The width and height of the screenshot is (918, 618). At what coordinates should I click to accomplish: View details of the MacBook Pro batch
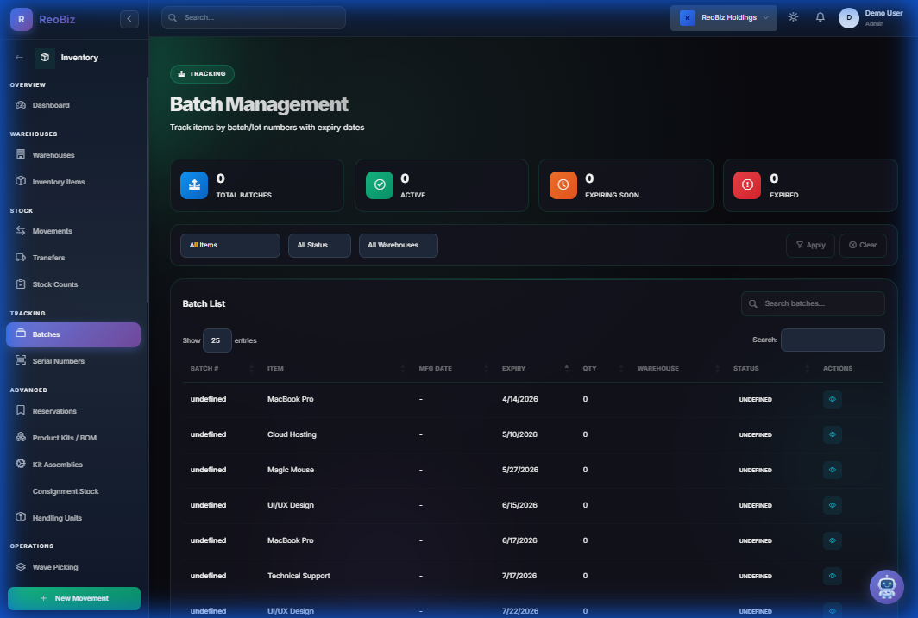pyautogui.click(x=832, y=399)
